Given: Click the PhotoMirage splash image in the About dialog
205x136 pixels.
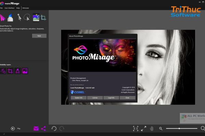Looking at the screenshot, I should 102,55.
